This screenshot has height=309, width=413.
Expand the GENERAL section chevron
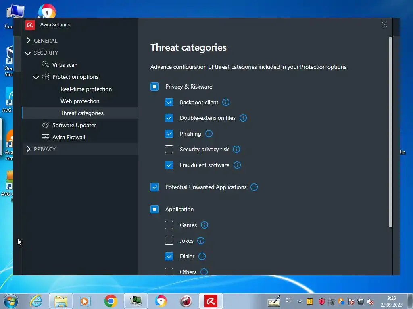coord(29,41)
